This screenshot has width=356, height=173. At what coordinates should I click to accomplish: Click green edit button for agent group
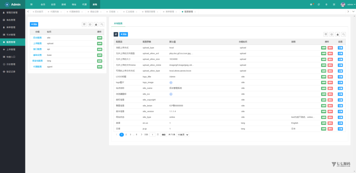coord(100,67)
